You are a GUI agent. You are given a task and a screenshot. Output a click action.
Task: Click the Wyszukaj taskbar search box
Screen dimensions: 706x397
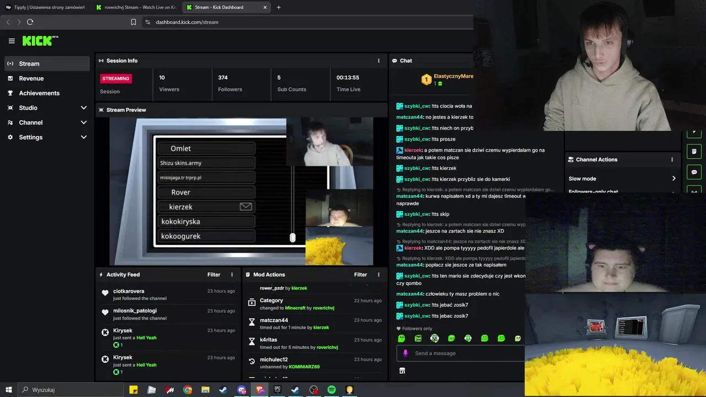coord(71,390)
